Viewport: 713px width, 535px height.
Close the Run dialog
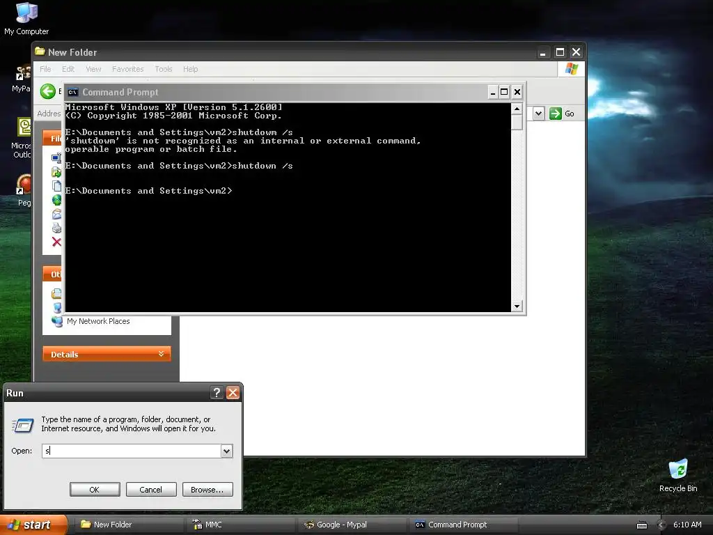(x=233, y=393)
